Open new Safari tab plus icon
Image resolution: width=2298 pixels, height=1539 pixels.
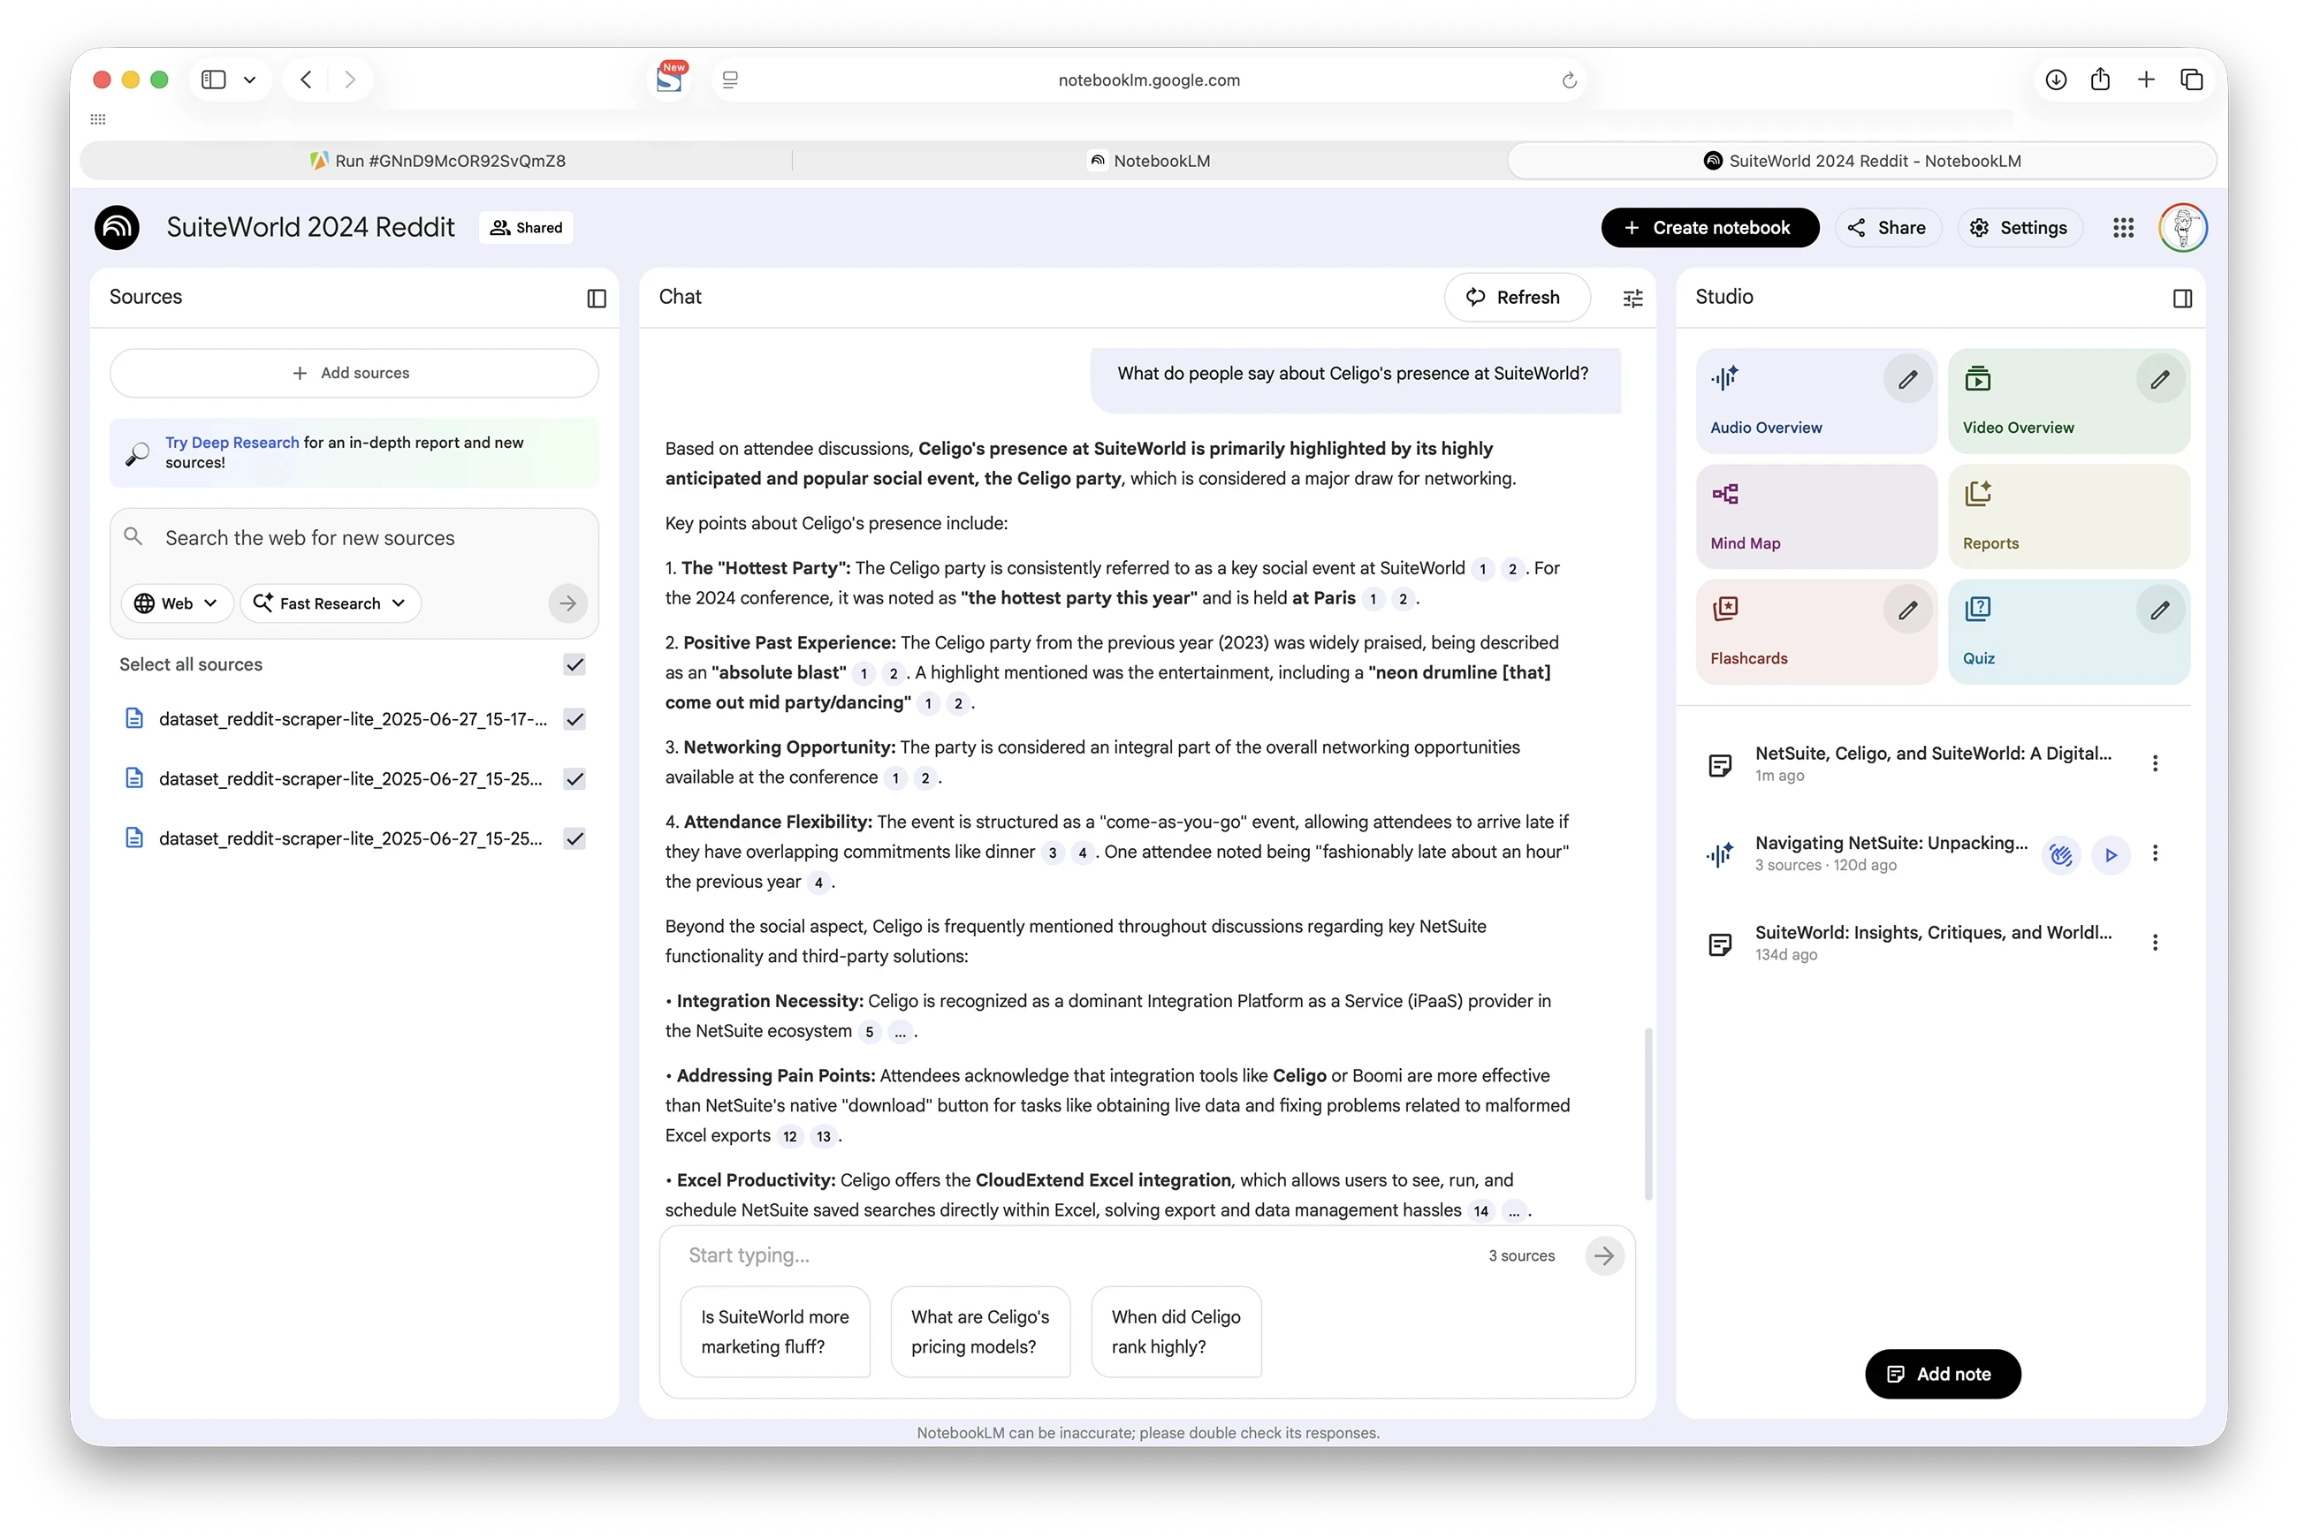tap(2146, 80)
